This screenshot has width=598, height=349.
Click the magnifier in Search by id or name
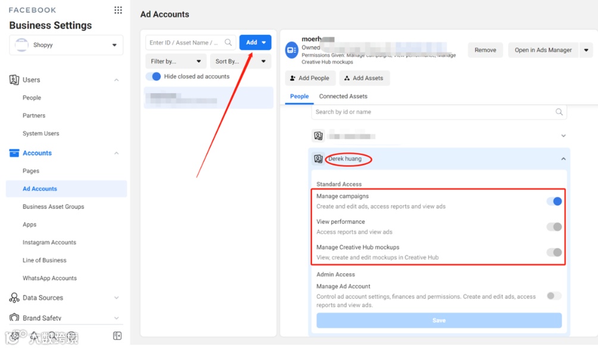point(559,112)
